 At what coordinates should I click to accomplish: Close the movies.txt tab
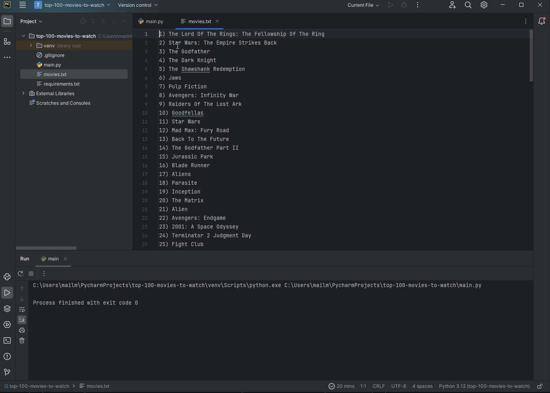(217, 22)
